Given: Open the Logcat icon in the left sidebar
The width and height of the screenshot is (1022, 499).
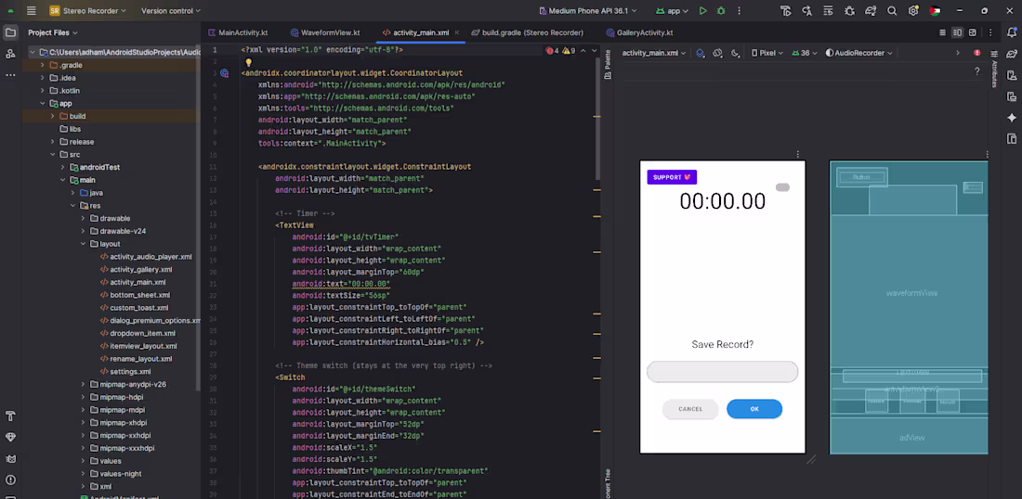Looking at the screenshot, I should (x=10, y=459).
